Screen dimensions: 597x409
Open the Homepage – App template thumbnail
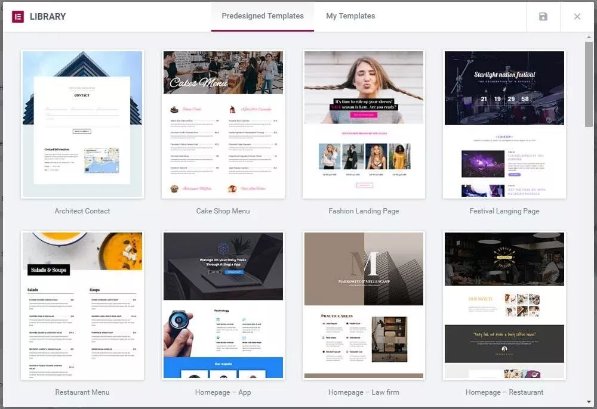pos(223,305)
